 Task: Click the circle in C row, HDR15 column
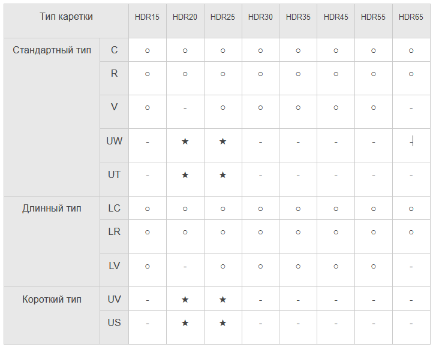click(x=148, y=51)
